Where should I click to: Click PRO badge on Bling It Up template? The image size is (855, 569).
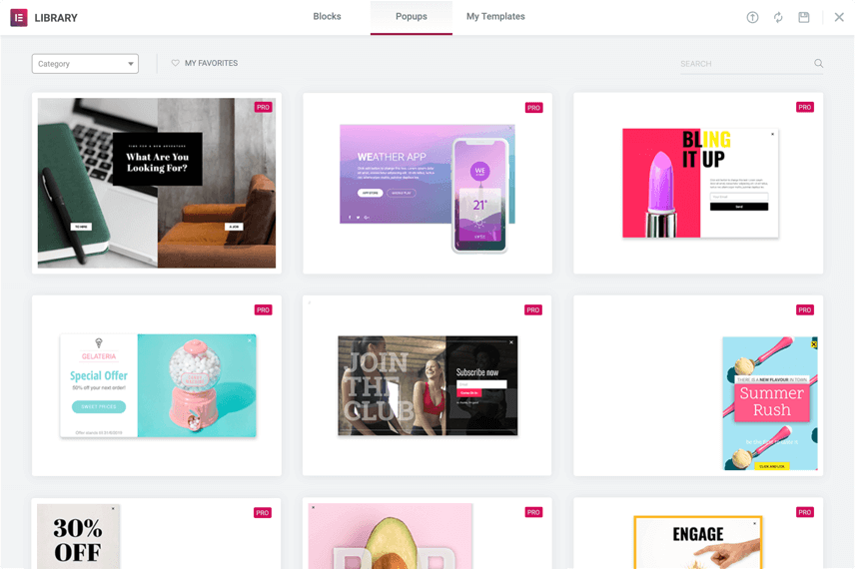(804, 108)
